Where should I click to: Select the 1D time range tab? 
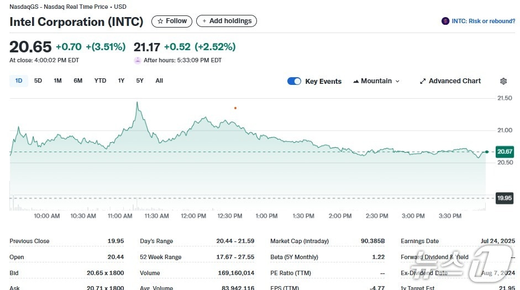coord(19,80)
